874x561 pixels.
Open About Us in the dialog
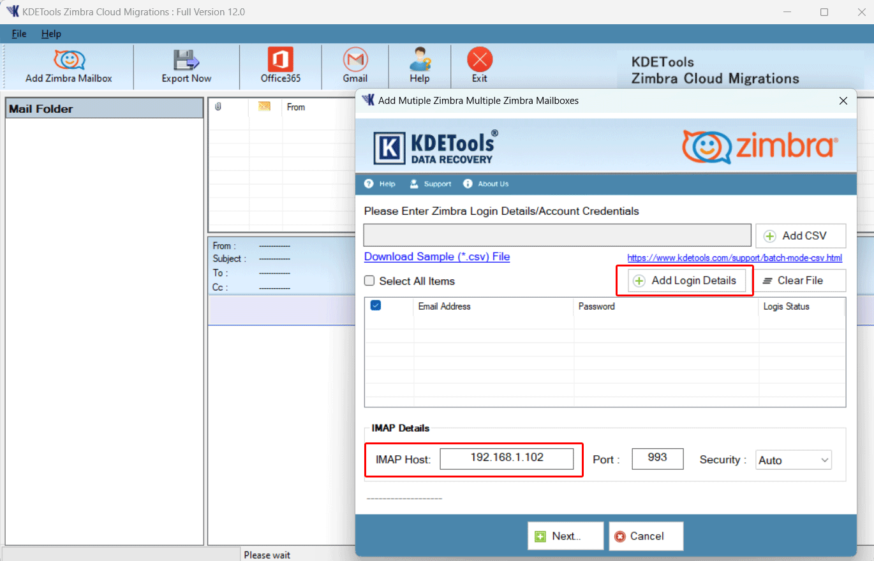[x=485, y=184]
